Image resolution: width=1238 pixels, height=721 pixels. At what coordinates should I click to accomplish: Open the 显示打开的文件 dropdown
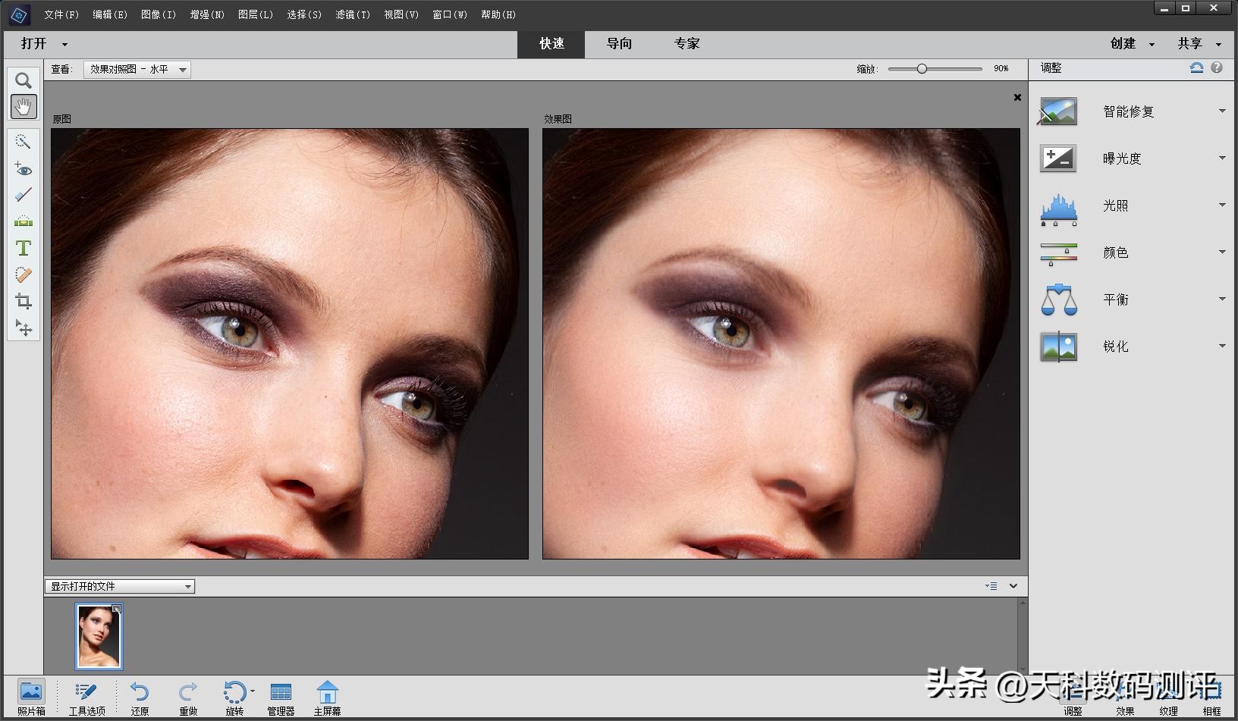(x=120, y=586)
